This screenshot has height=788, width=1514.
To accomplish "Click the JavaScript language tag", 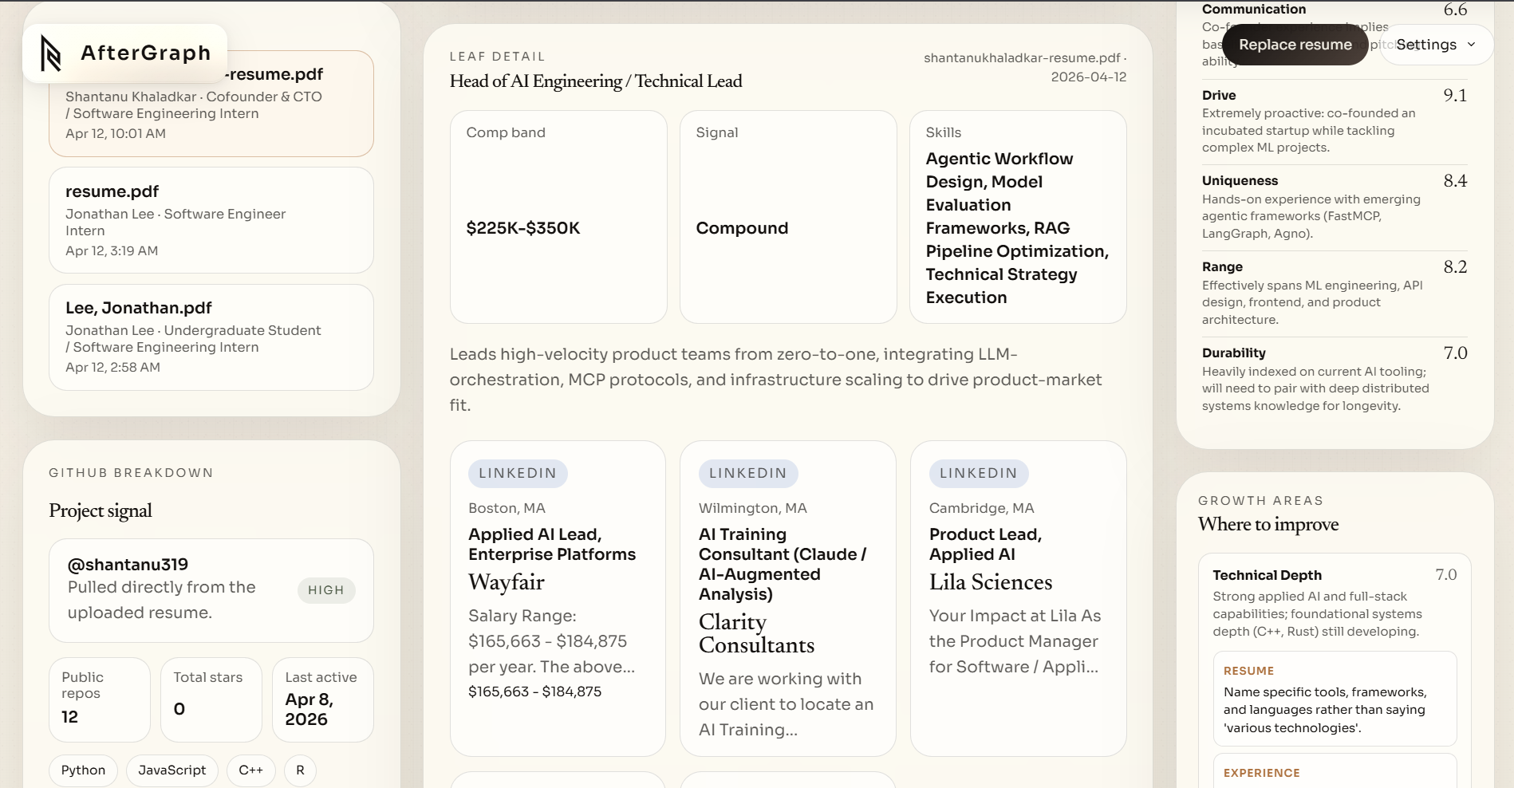I will [x=172, y=770].
